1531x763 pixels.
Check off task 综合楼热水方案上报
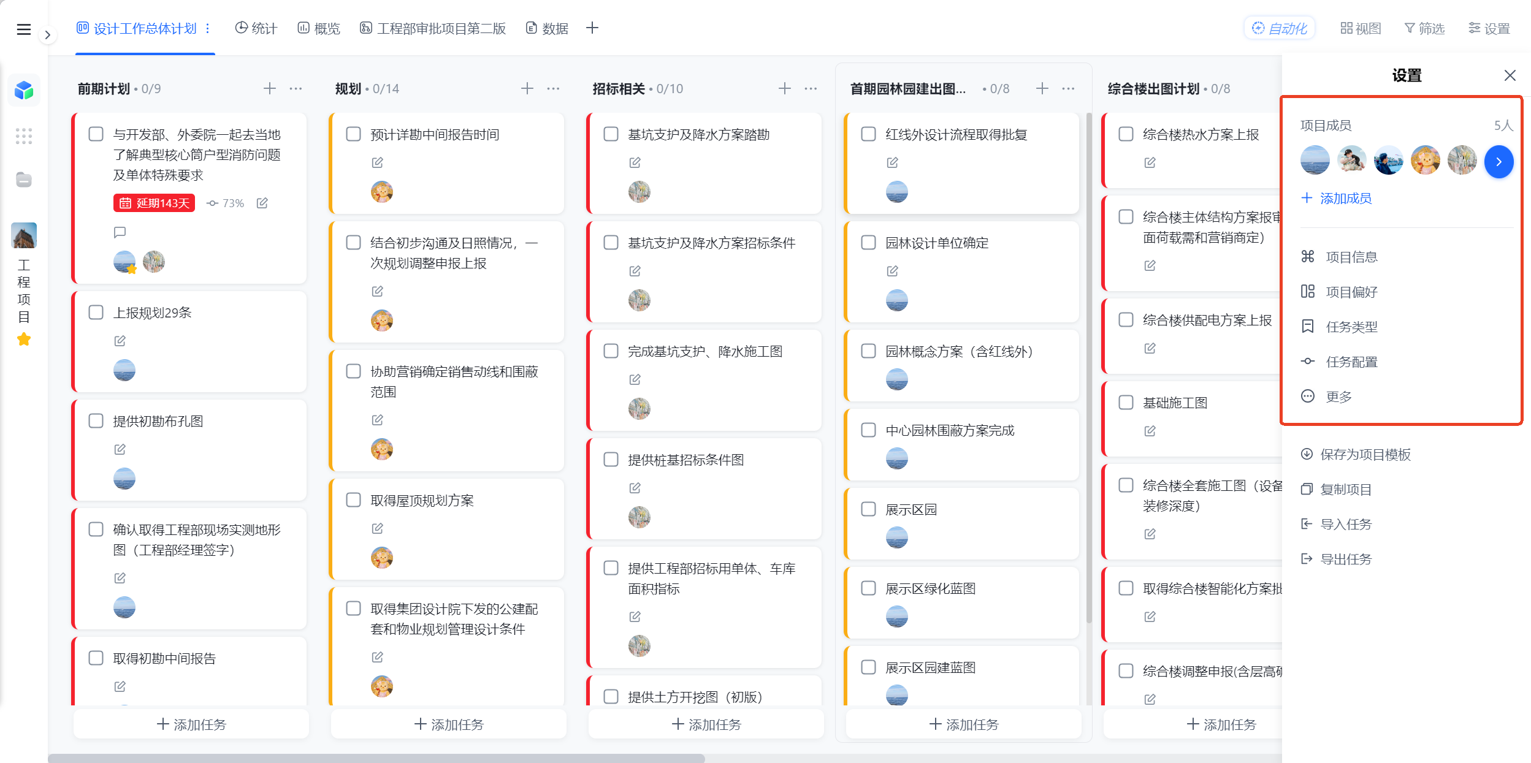tap(1126, 134)
